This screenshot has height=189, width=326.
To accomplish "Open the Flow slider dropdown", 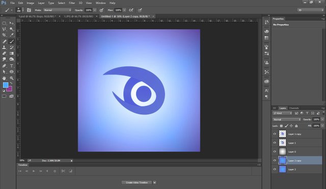I will click(x=124, y=10).
